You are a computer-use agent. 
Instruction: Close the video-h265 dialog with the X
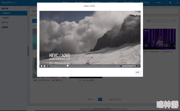pyautogui.click(x=140, y=5)
